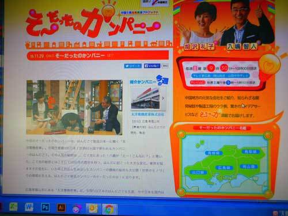Viewport: 288px width, 216px height.
Task: Open the featured company building thumbnail
Action: pyautogui.click(x=146, y=98)
